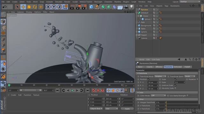
Task: Adjust U Transform slider
Action: pos(182,105)
